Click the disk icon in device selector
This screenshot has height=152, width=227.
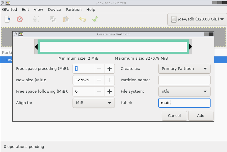(174, 19)
